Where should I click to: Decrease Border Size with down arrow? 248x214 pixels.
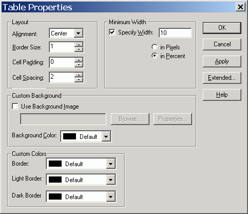click(x=79, y=49)
